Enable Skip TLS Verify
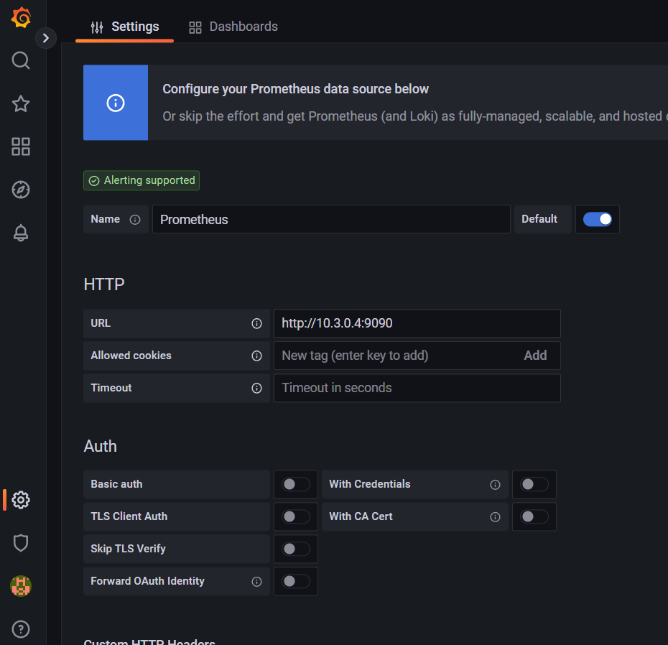 [x=295, y=549]
